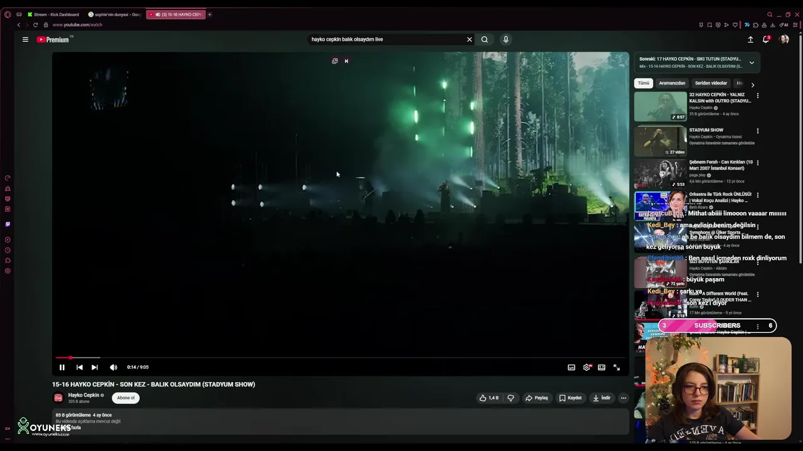Open the YouTube account avatar menu

click(784, 39)
